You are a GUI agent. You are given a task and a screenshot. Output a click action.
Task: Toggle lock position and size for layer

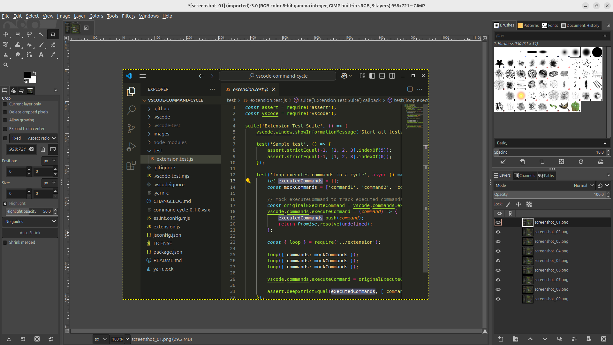pyautogui.click(x=518, y=204)
